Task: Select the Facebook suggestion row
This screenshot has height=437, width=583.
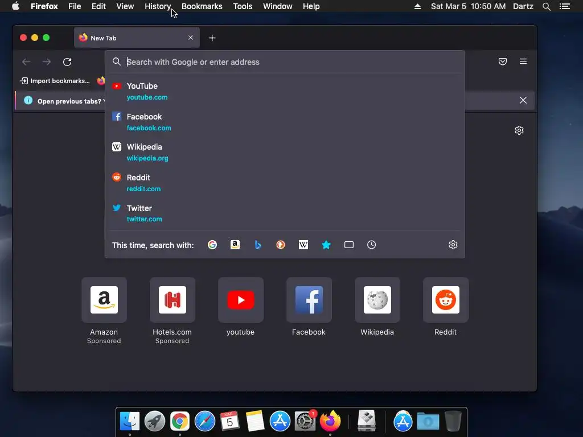Action: 285,122
